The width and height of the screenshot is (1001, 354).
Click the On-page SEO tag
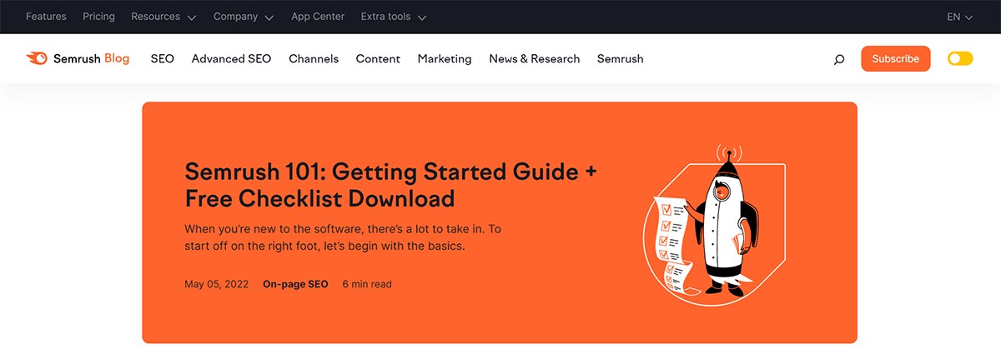(x=295, y=284)
